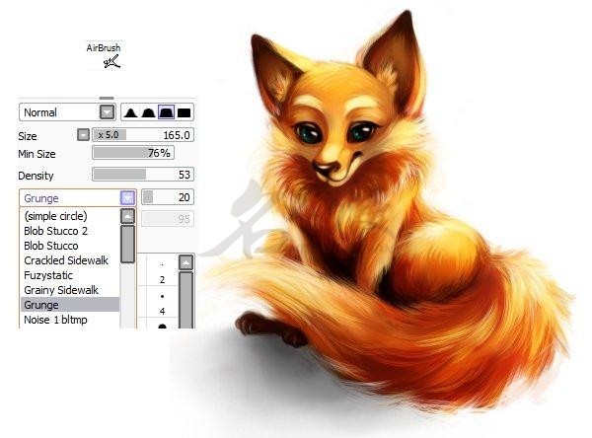
Task: Click the brush size list scroll-up arrow
Action: coord(185,262)
